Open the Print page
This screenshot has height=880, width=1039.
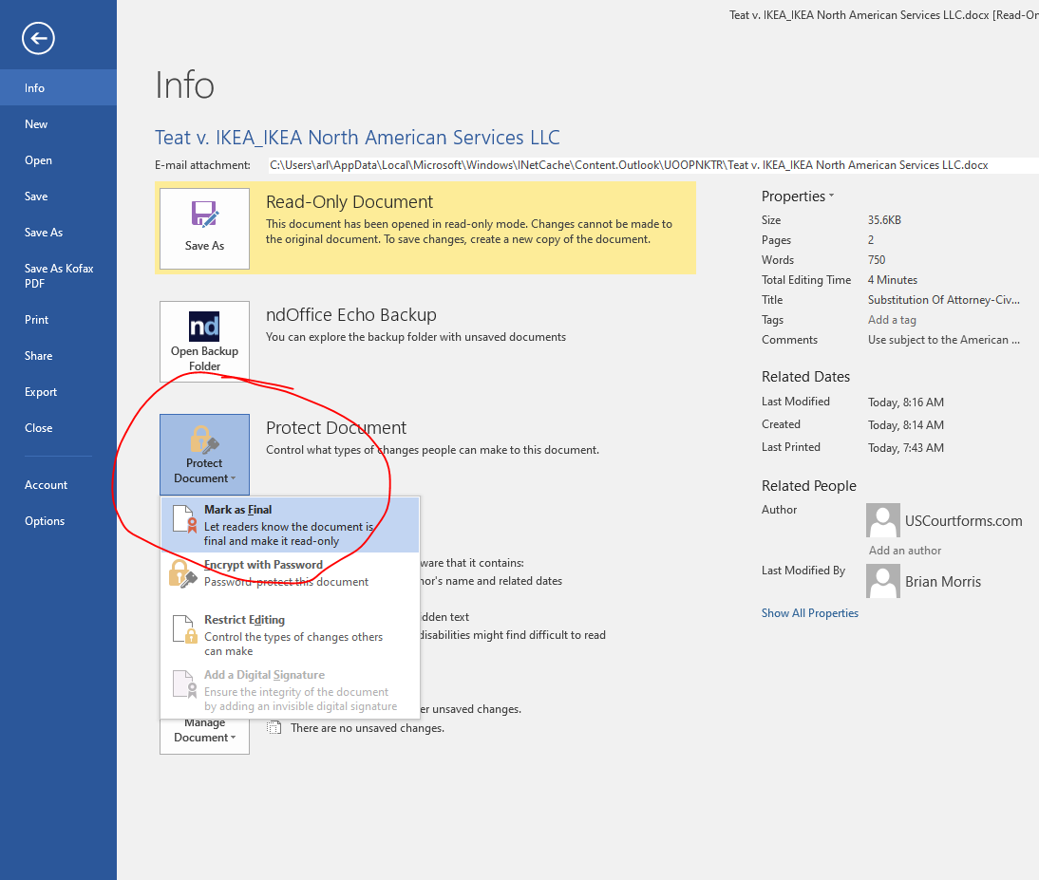[x=58, y=320]
